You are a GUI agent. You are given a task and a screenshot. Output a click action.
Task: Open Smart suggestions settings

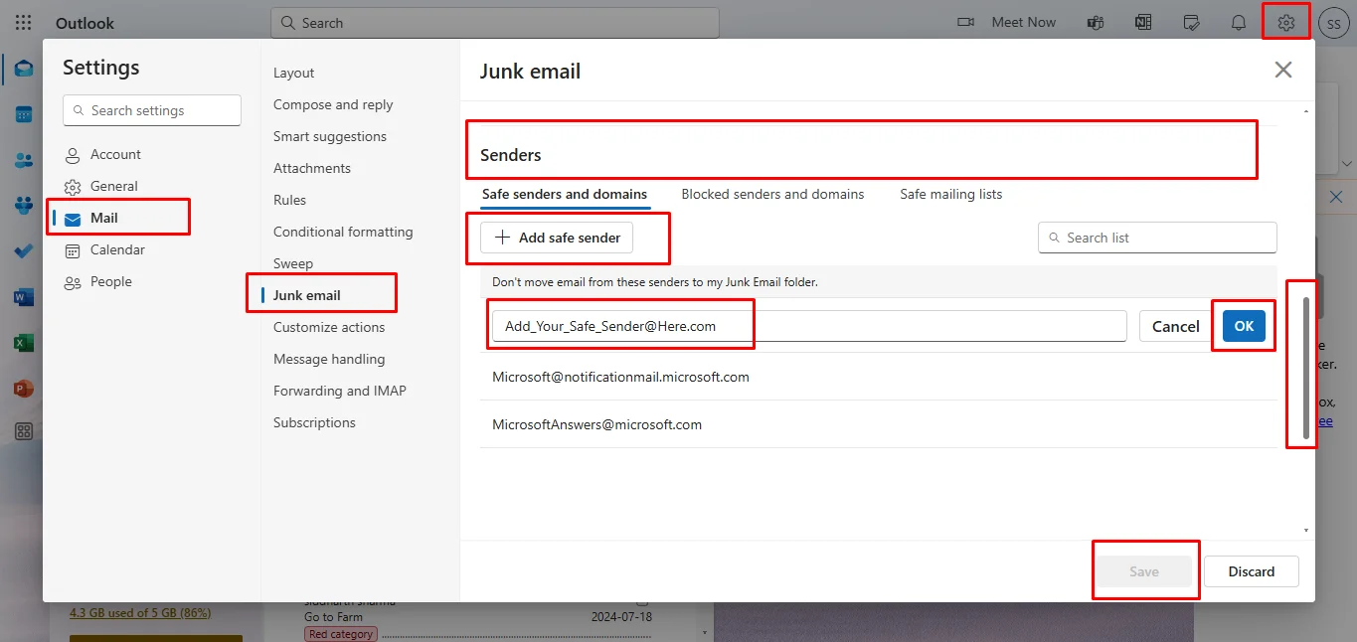click(x=330, y=136)
